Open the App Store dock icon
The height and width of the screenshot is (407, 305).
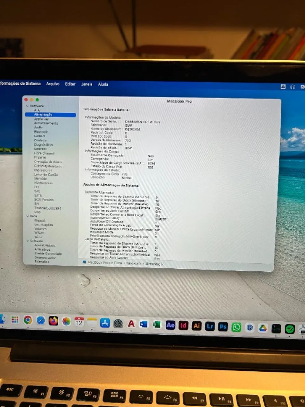[105, 323]
